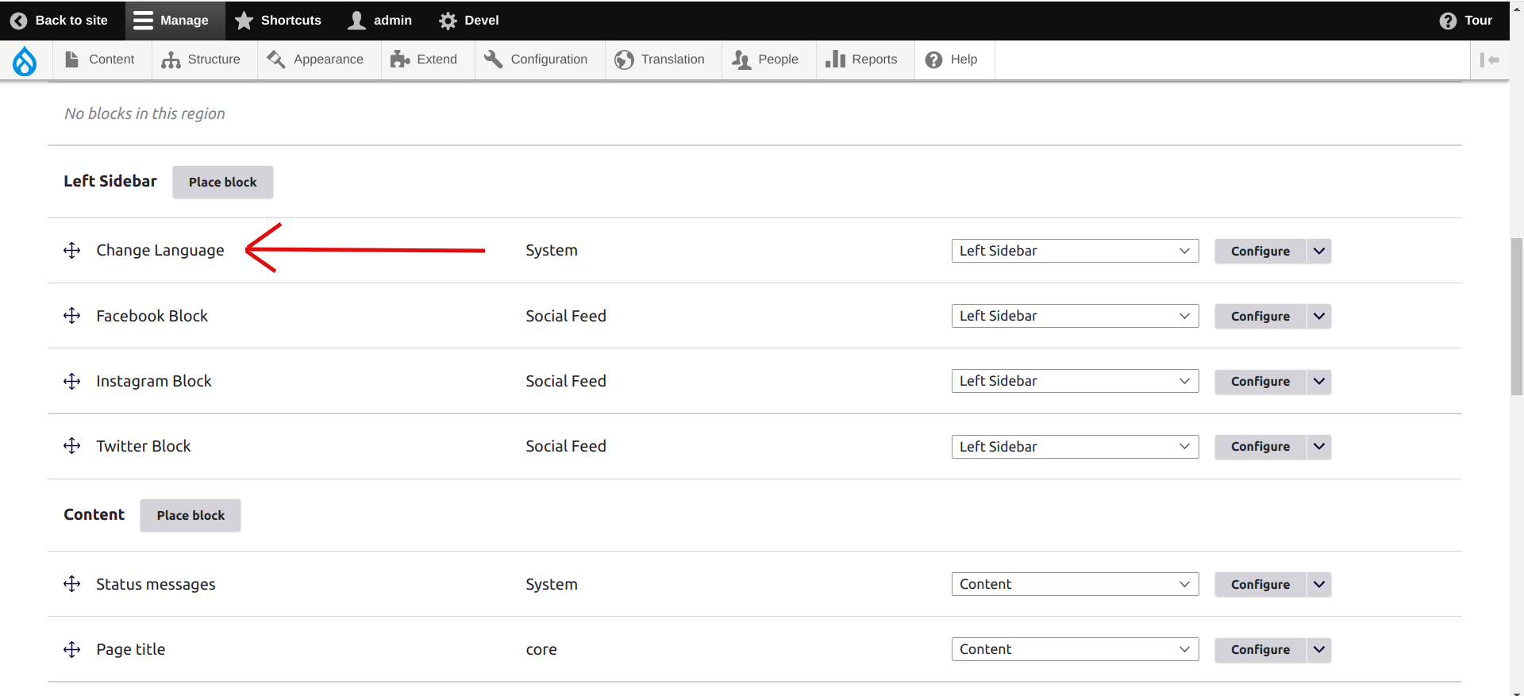Open the Tour help icon
This screenshot has width=1524, height=696.
[x=1448, y=21]
